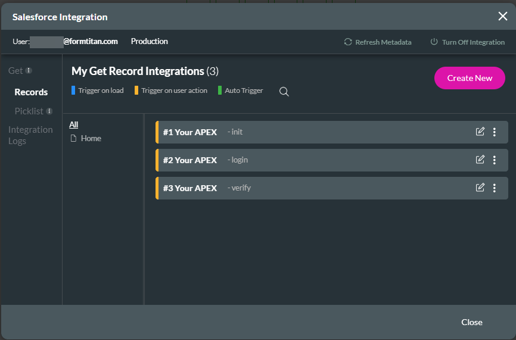Select the All pages filter
This screenshot has width=516, height=340.
[74, 124]
